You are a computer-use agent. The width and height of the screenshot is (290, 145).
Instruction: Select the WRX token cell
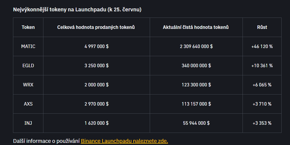[x=28, y=85]
